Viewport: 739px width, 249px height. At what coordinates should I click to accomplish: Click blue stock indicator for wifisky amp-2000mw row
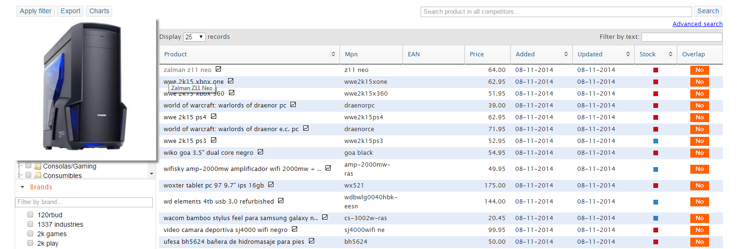point(656,169)
